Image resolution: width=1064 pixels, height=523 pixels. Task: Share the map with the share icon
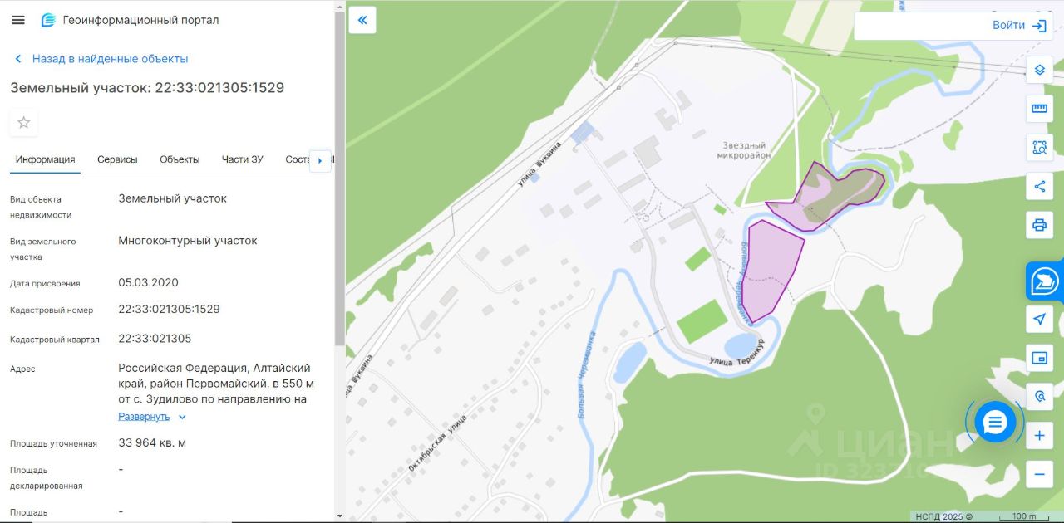click(x=1039, y=186)
